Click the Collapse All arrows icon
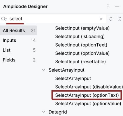The image size is (123, 116). click(120, 19)
